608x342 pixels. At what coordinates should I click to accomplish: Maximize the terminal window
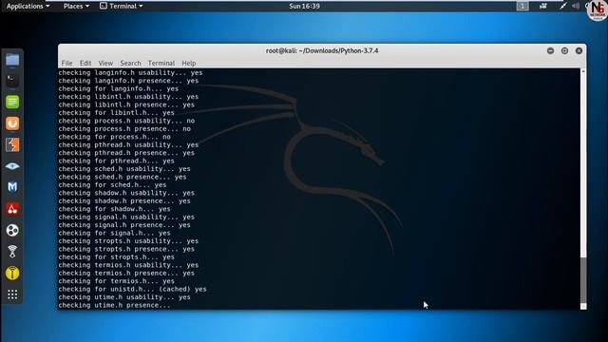(564, 50)
